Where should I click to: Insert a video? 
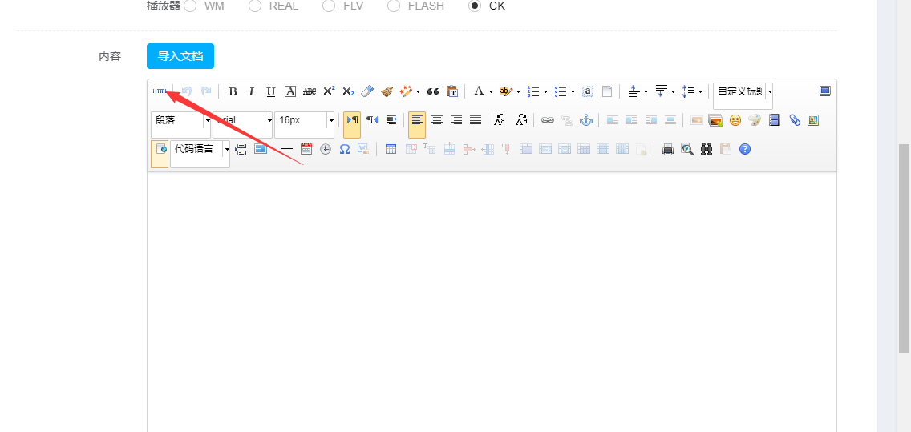point(775,120)
